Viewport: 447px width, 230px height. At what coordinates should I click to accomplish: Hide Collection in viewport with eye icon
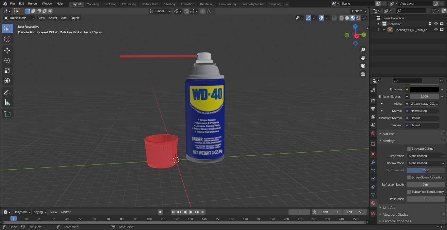436,24
